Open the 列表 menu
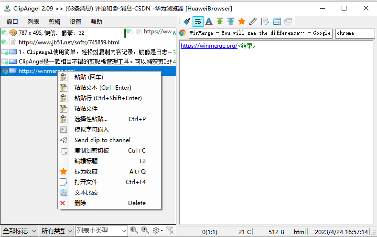The image size is (377, 237). 33,22
